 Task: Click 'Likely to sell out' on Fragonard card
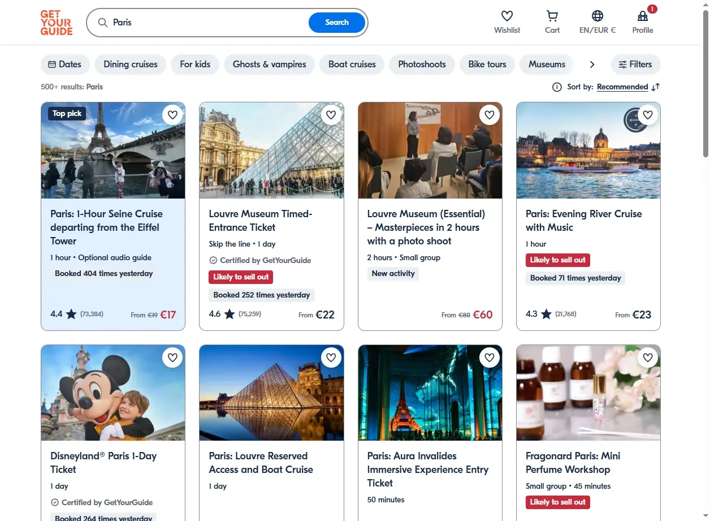point(558,502)
